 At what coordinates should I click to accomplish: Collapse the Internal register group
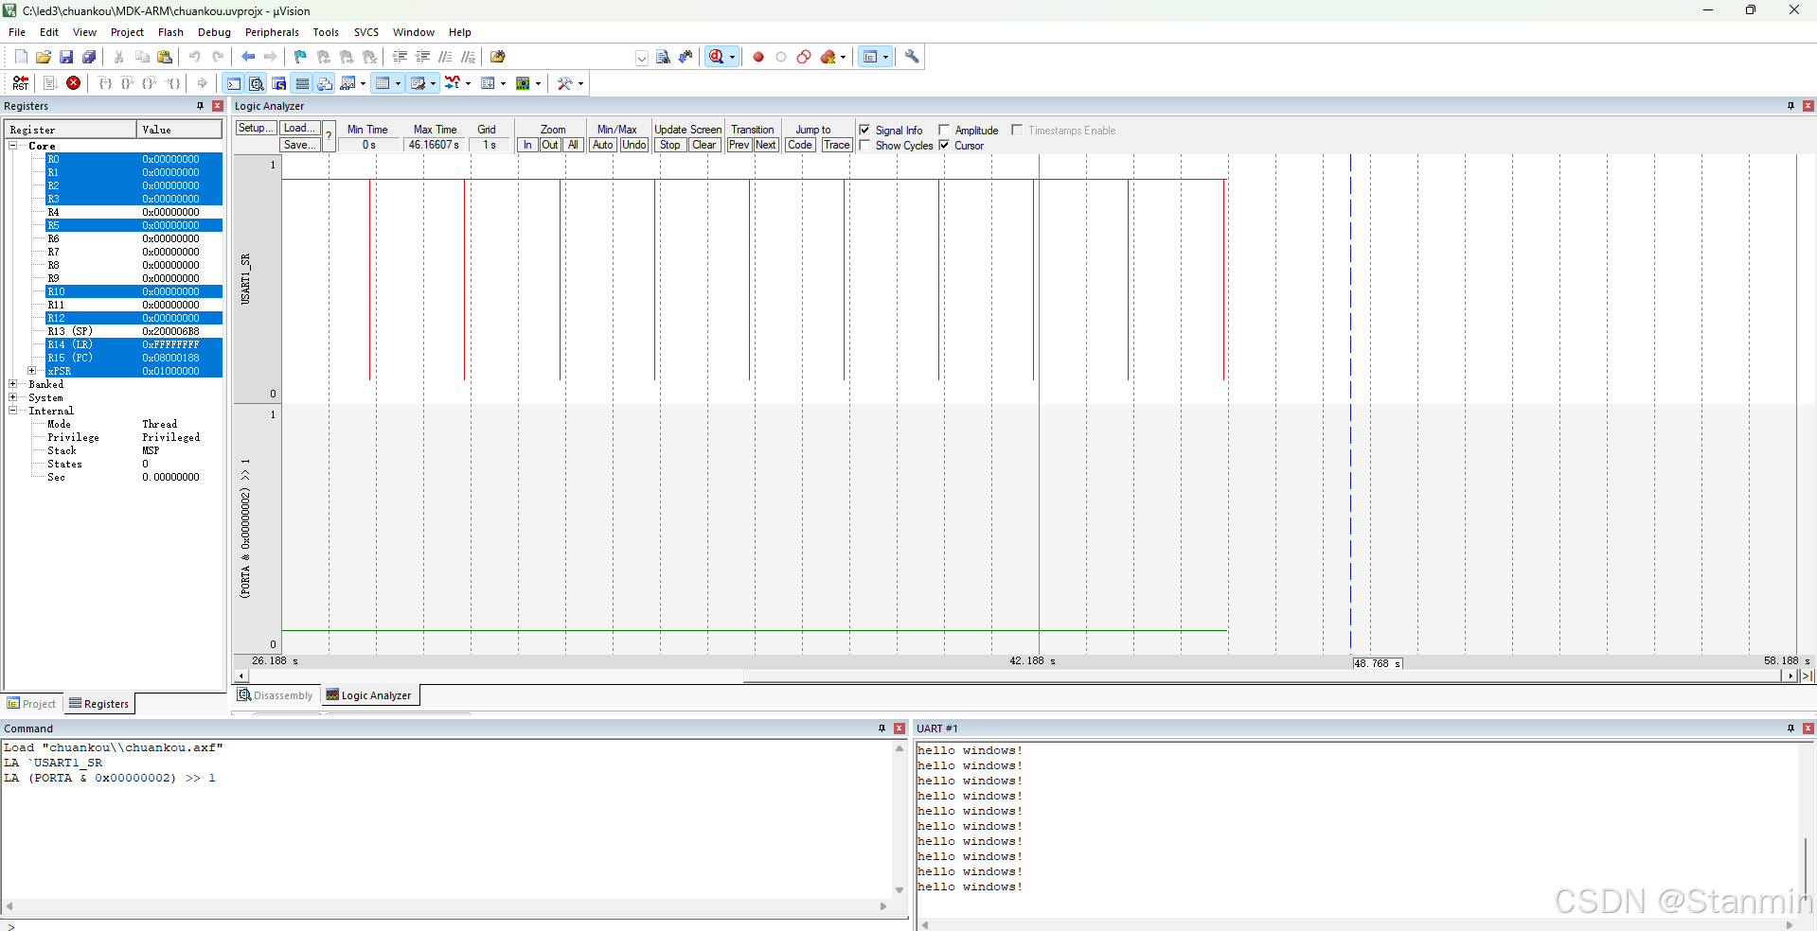point(13,411)
